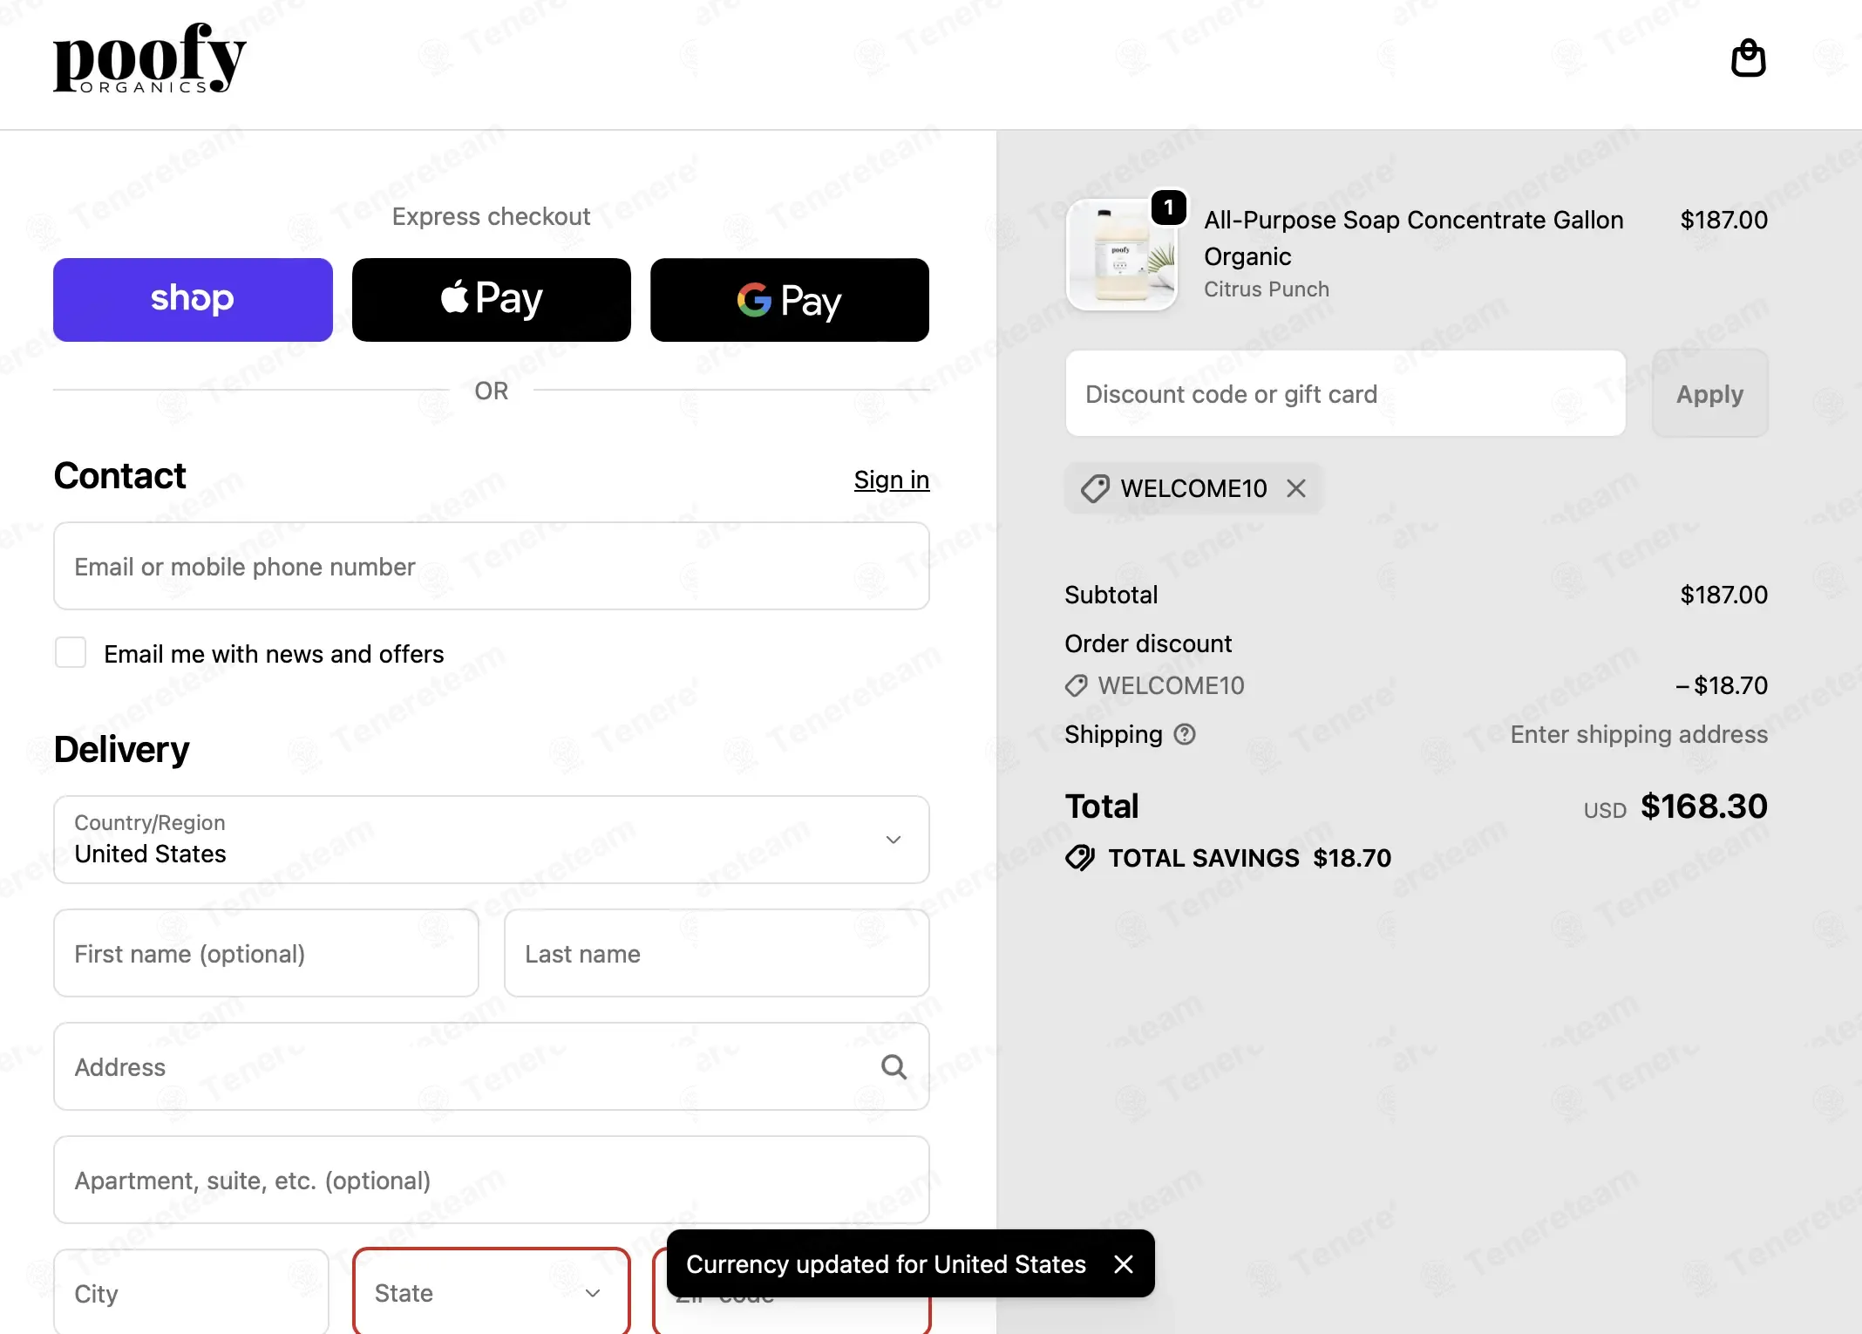Screen dimensions: 1862x1334
Task: Open the State dropdown
Action: coord(492,1292)
